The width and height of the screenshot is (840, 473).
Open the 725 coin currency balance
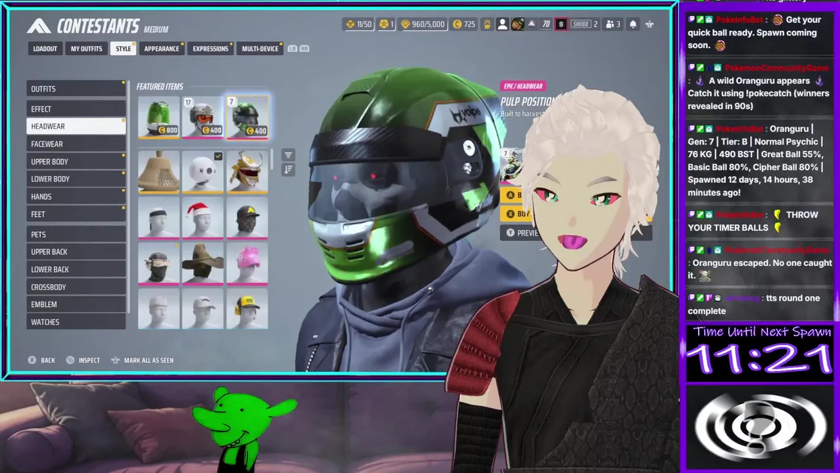(x=464, y=24)
